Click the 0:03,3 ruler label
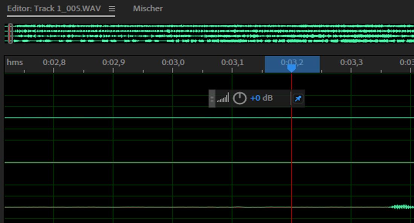 [x=351, y=62]
